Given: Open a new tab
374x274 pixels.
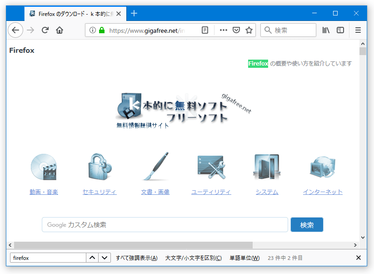Looking at the screenshot, I should (x=134, y=13).
